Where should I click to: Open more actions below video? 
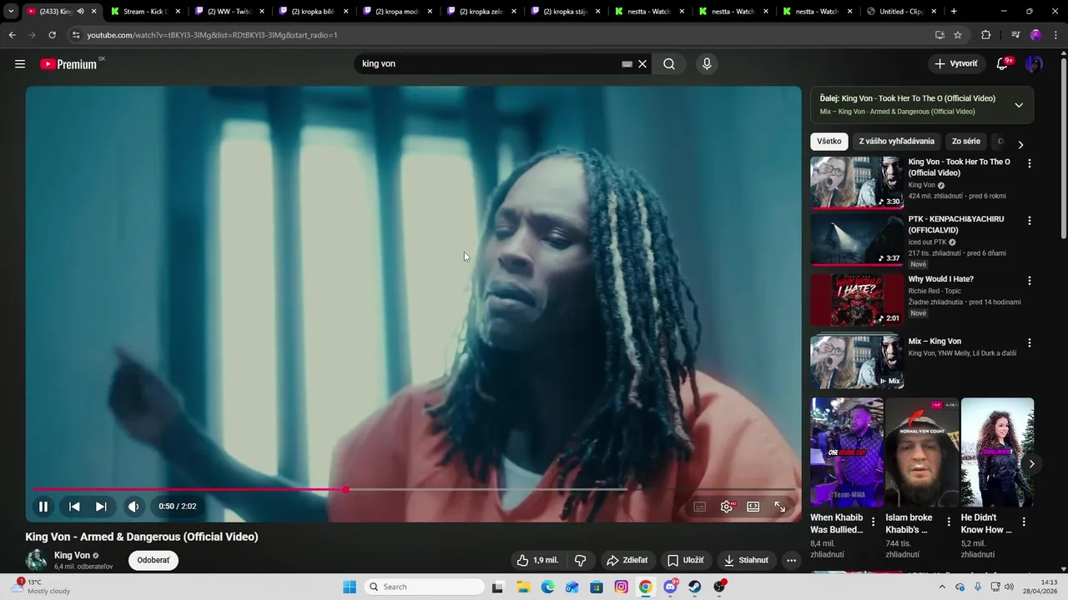(x=792, y=560)
